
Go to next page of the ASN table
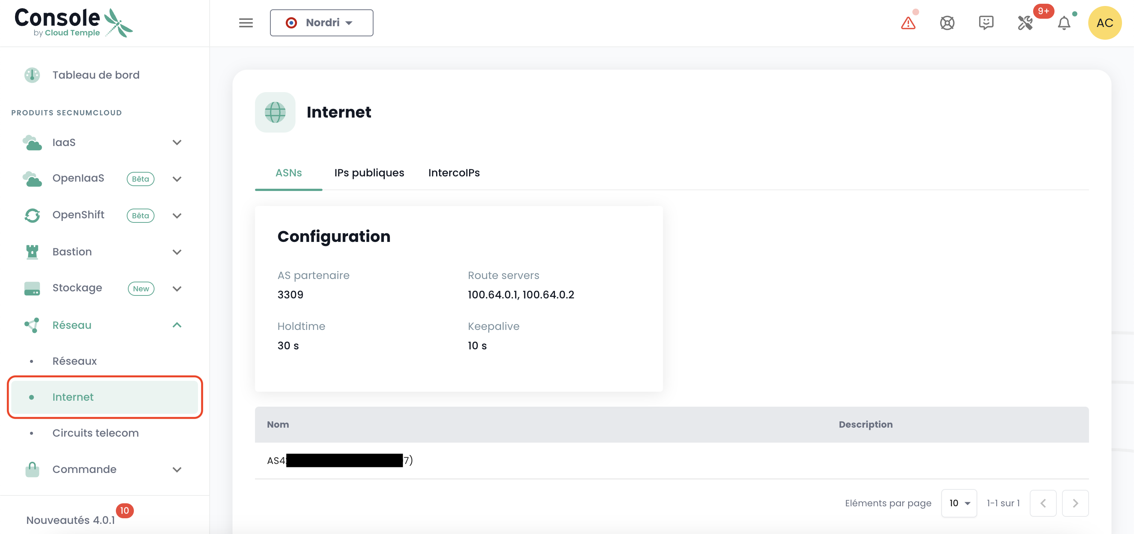(1075, 503)
